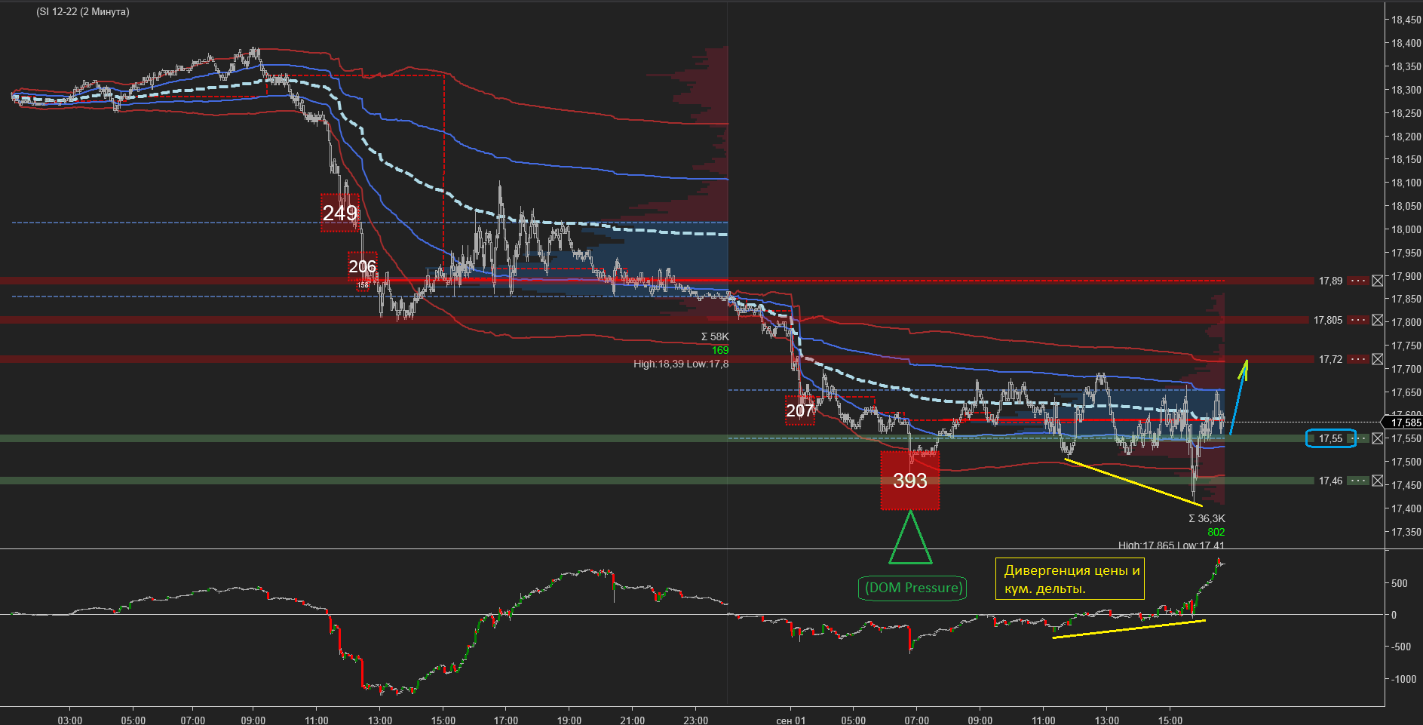Image resolution: width=1423 pixels, height=725 pixels.
Task: Select the 17,89 level label
Action: coord(1330,281)
